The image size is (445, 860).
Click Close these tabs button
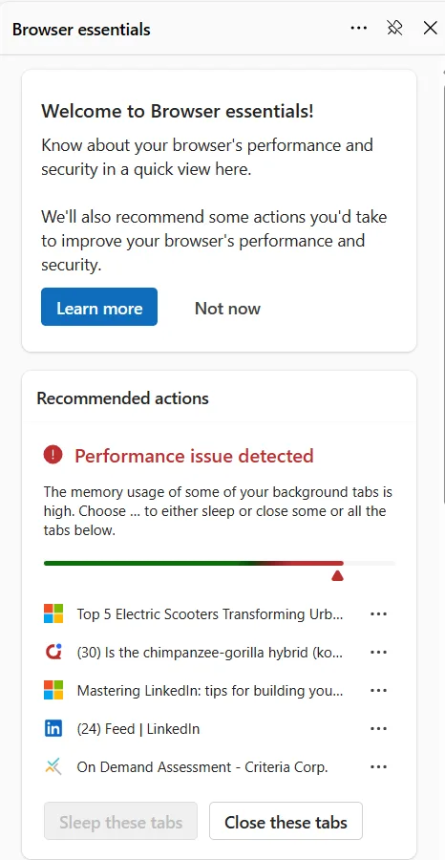[286, 821]
